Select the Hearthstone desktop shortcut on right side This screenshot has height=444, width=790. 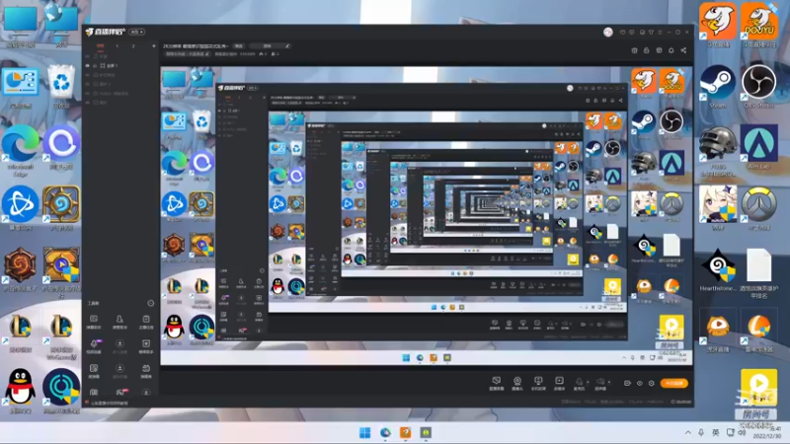[x=718, y=269]
